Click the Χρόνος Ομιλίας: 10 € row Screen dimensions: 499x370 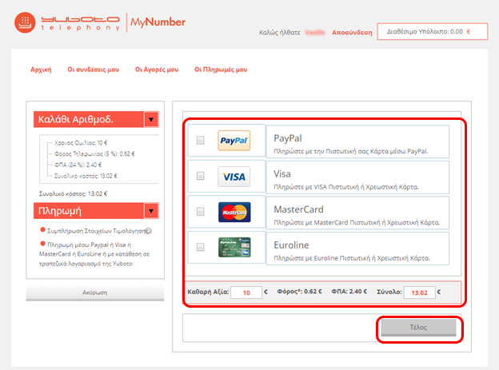tap(81, 142)
